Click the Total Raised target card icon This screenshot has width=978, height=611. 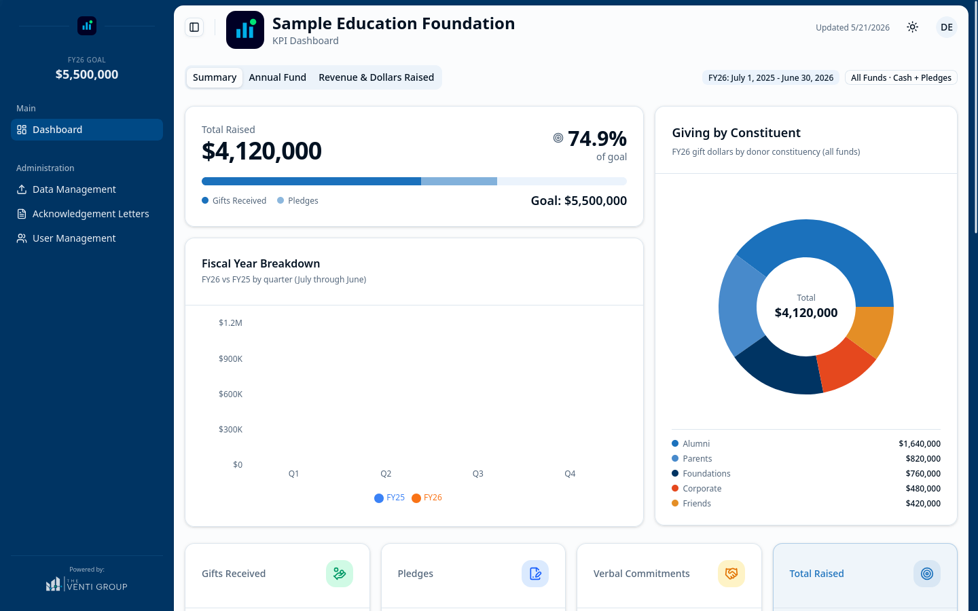pos(927,574)
